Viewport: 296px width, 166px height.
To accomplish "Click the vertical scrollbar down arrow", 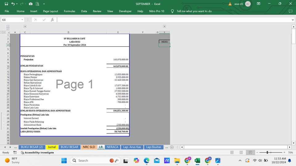I will click(x=294, y=143).
